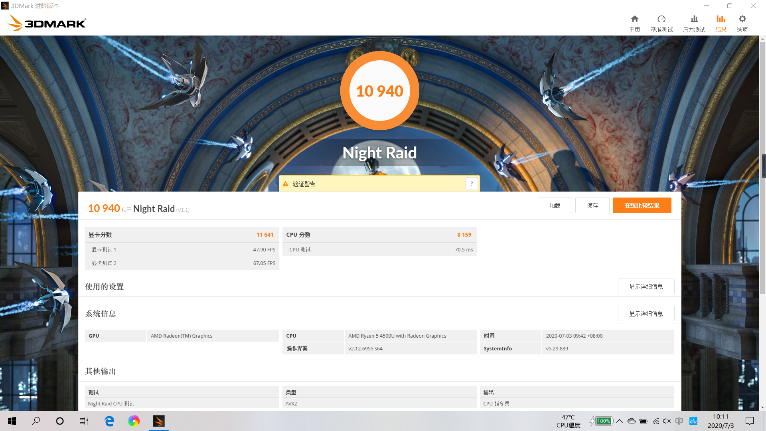
Task: Click the 加载 load button
Action: [x=555, y=206]
